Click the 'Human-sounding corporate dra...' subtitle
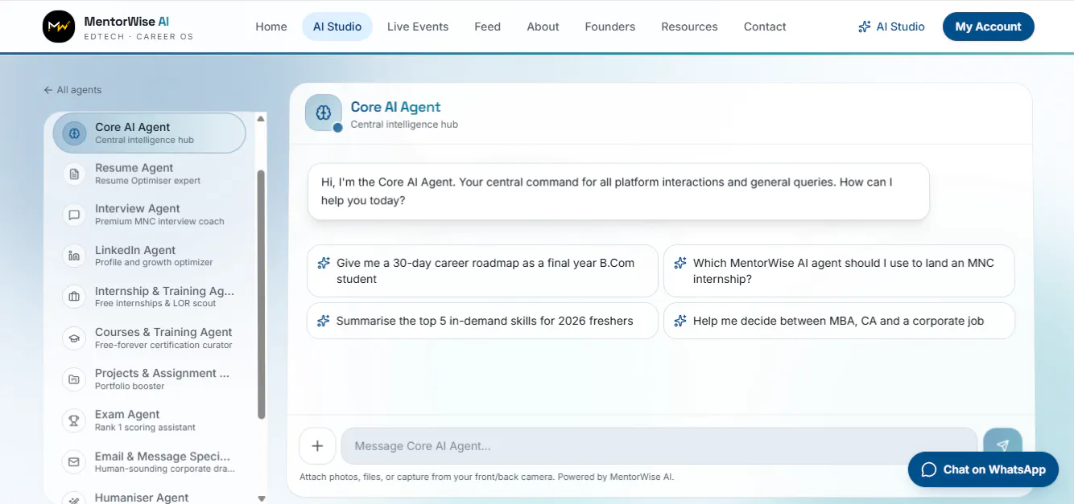Viewport: 1074px width, 504px height. click(165, 469)
